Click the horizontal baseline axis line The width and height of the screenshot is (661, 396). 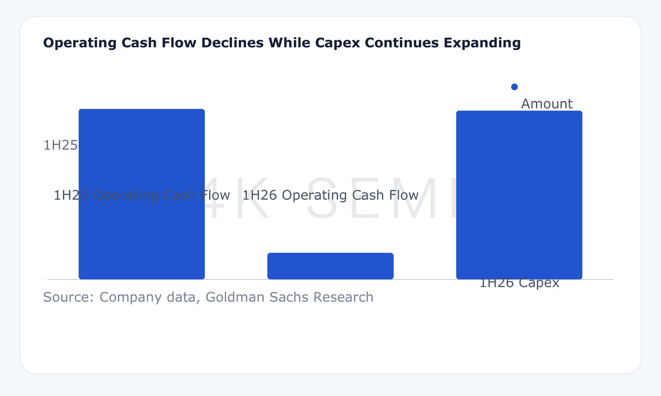[330, 280]
